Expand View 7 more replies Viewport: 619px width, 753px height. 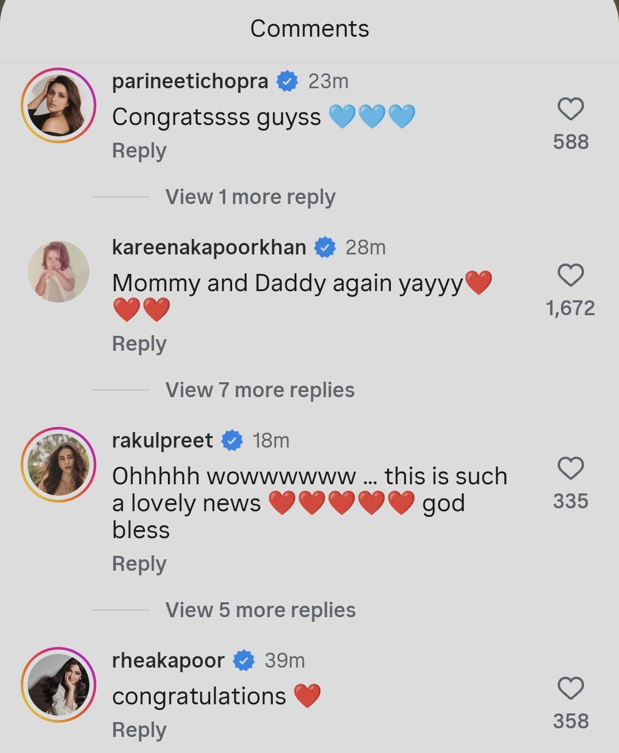(x=260, y=390)
